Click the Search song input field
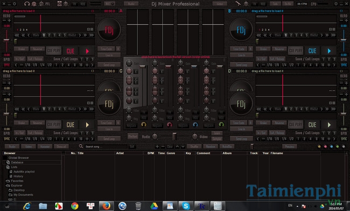 point(106,147)
